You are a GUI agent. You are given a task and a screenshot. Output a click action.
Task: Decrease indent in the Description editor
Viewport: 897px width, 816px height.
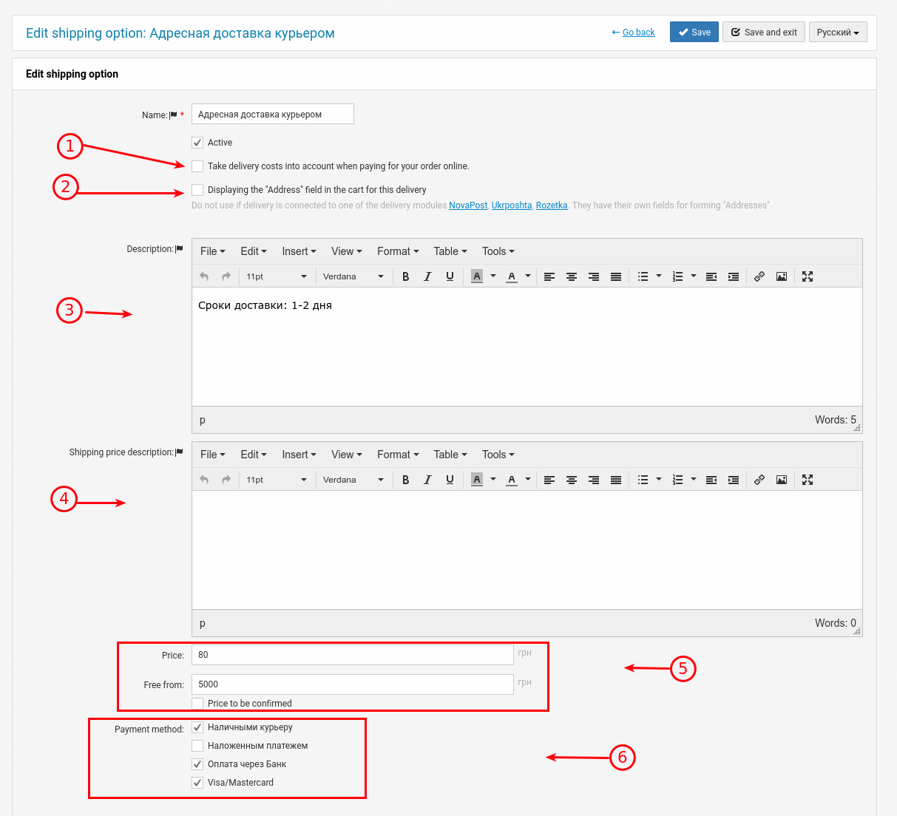(711, 276)
